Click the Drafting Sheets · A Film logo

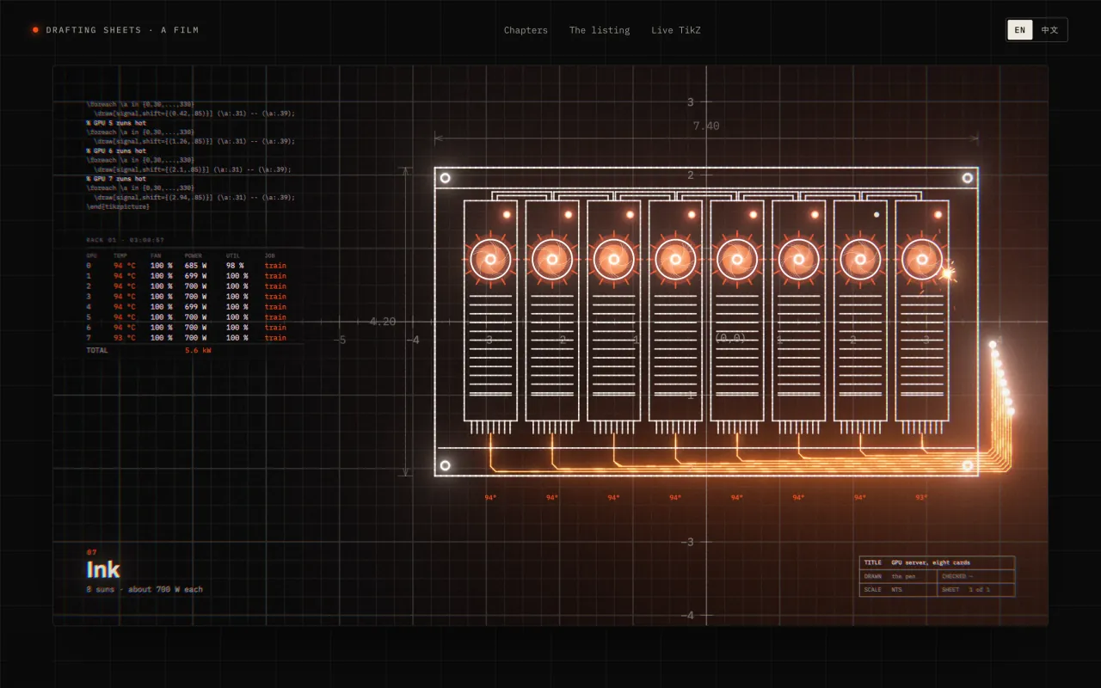[116, 30]
